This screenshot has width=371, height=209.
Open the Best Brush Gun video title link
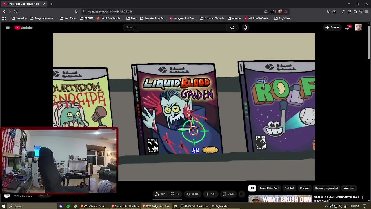click(336, 199)
